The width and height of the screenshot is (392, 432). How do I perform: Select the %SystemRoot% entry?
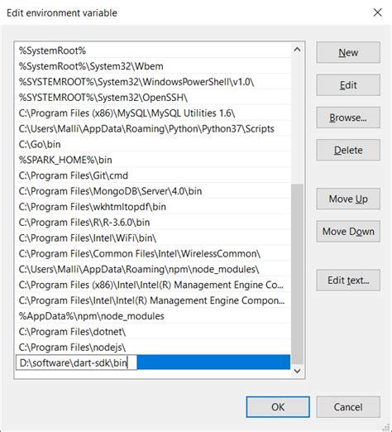[x=153, y=50]
